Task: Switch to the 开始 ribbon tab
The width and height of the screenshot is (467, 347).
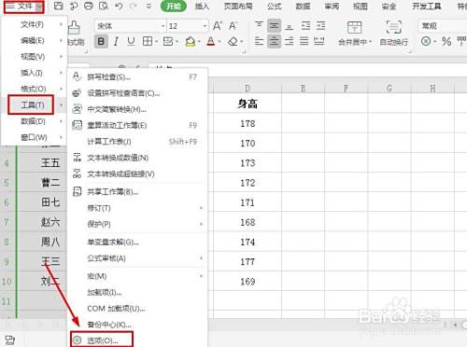Action: [x=174, y=7]
